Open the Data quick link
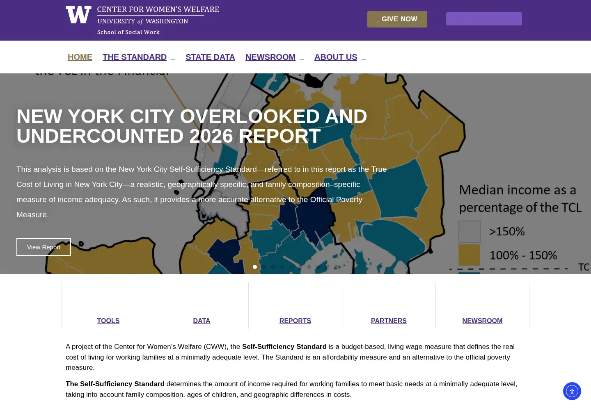 202,321
